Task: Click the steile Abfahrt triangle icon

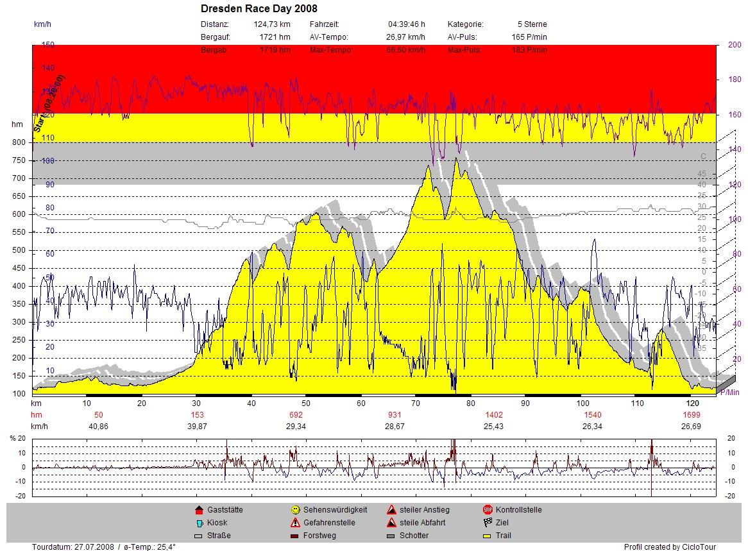Action: [391, 523]
